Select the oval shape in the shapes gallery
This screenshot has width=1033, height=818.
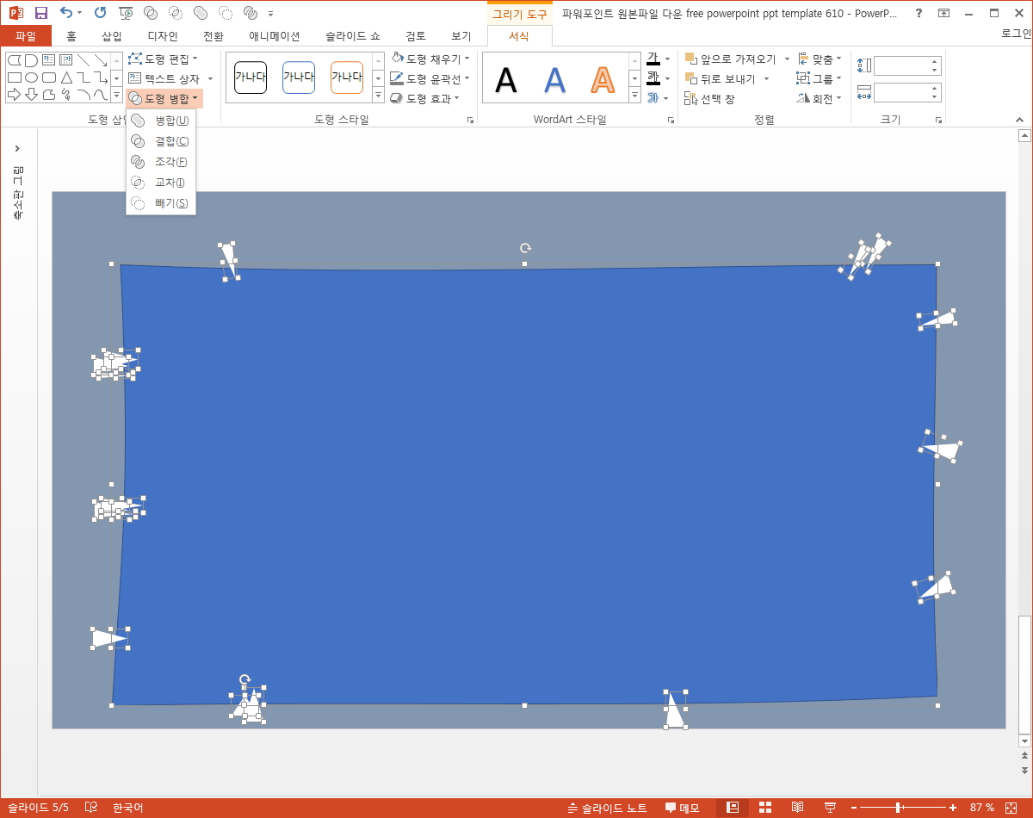[32, 77]
